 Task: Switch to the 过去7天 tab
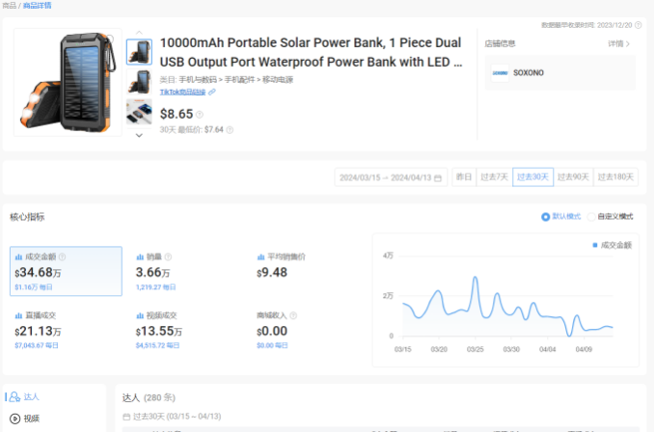tap(495, 177)
